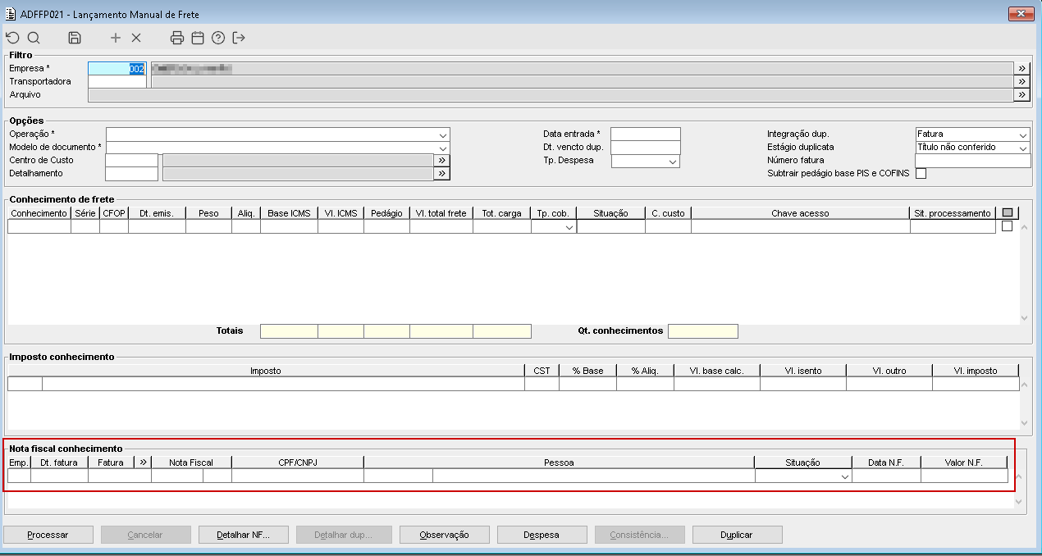Click the X delete-record toolbar icon
Screen dimensions: 1042x556
click(x=136, y=38)
